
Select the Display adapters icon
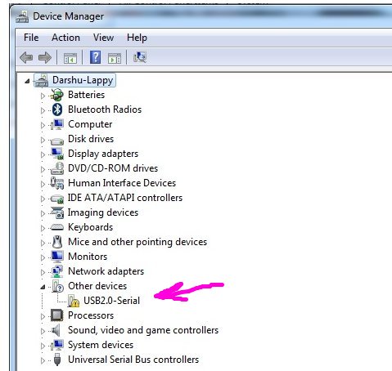57,154
